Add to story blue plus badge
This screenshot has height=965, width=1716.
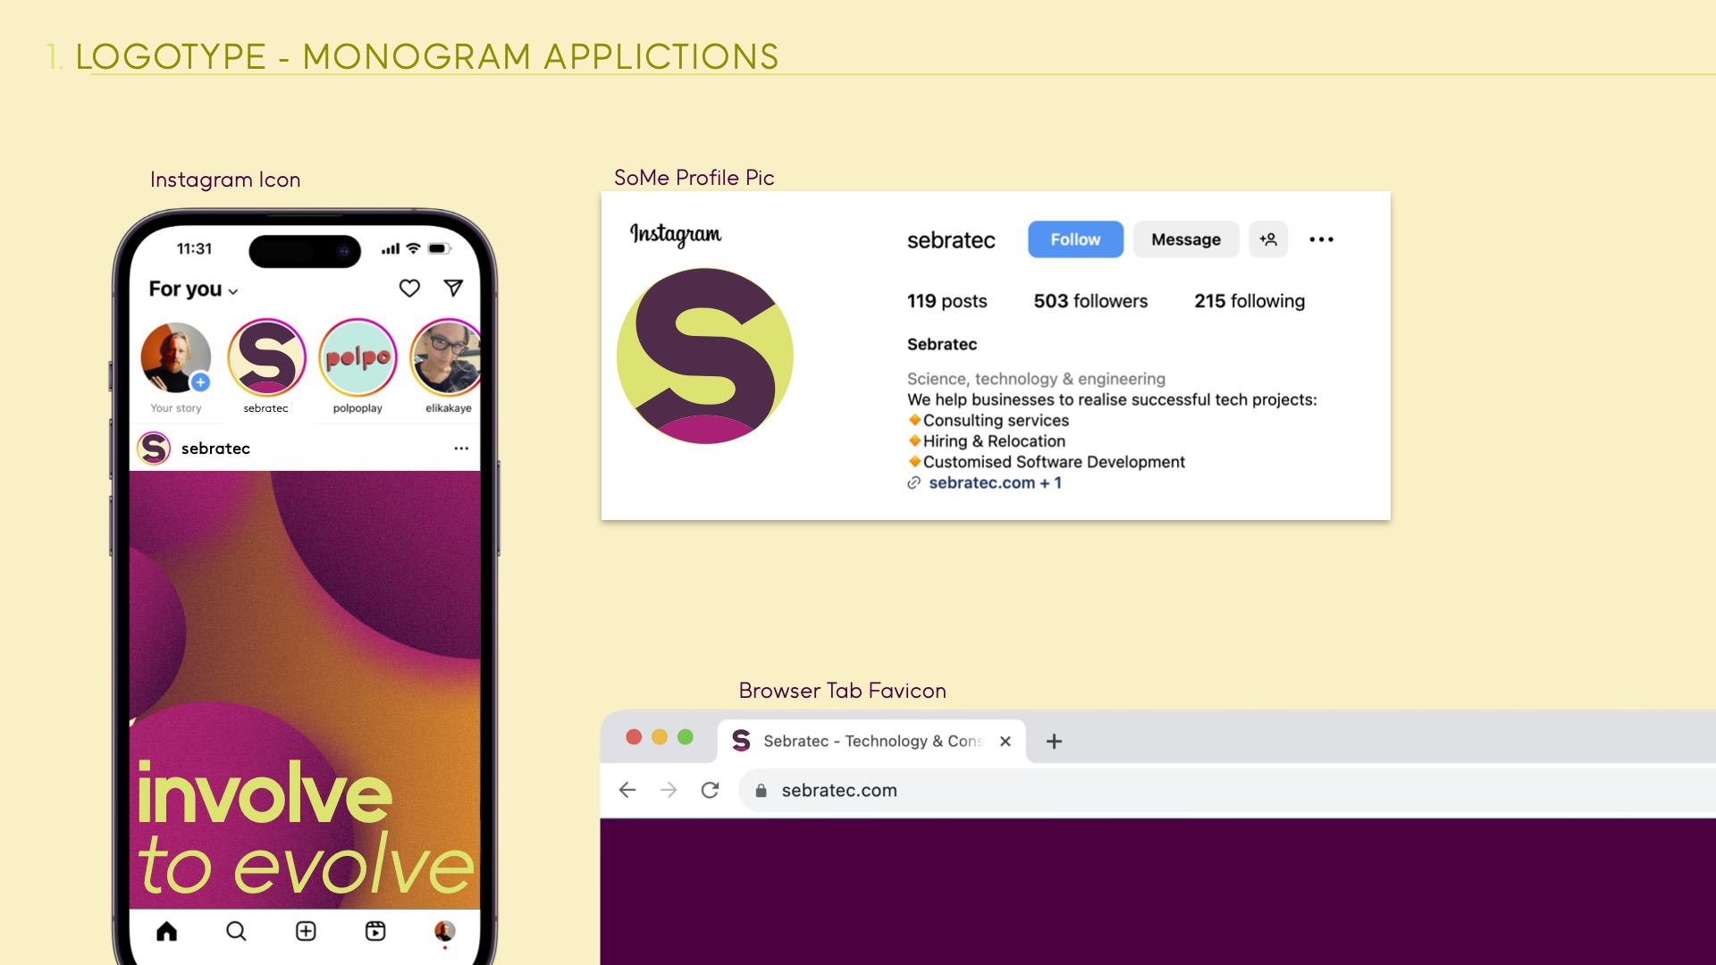[x=201, y=382]
